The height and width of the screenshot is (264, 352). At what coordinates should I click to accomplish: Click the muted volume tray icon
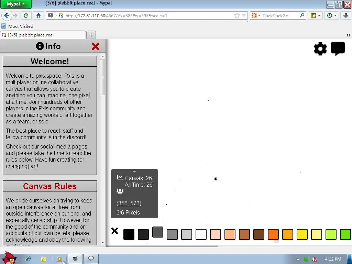pos(315,259)
